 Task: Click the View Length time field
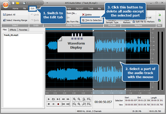[x=157, y=105]
